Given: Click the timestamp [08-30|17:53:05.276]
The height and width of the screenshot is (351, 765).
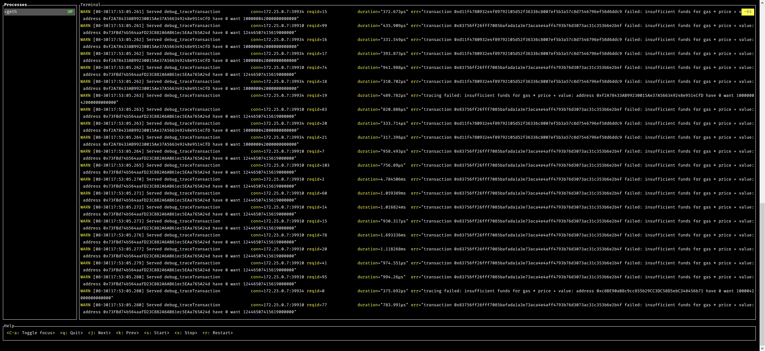Looking at the screenshot, I should (119, 235).
